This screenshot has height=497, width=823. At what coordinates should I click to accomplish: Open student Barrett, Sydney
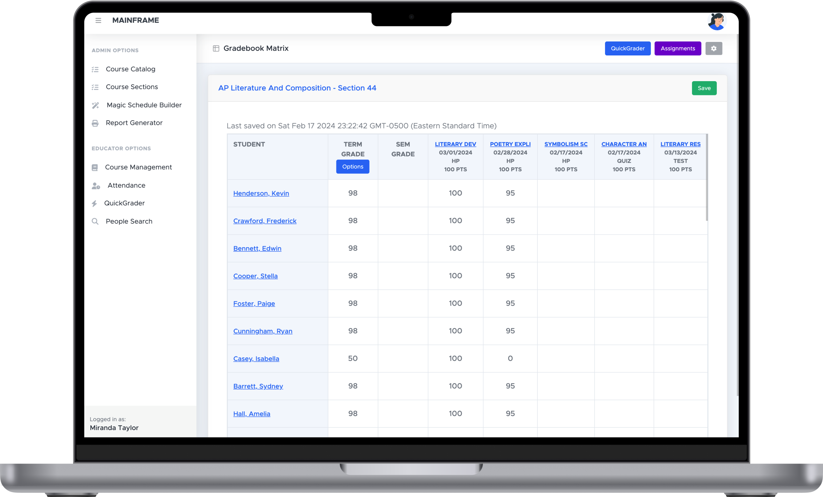click(258, 386)
